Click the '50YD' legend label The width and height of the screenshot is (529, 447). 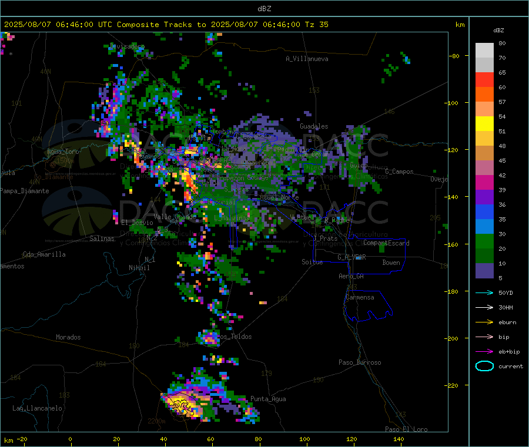point(505,293)
